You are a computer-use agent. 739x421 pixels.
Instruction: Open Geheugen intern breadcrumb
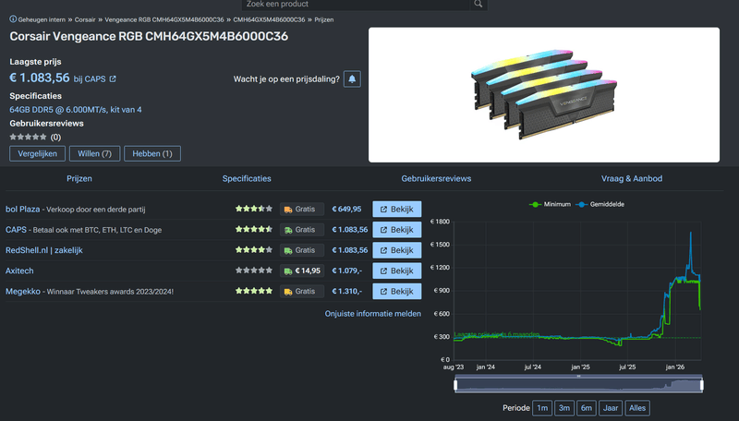42,19
